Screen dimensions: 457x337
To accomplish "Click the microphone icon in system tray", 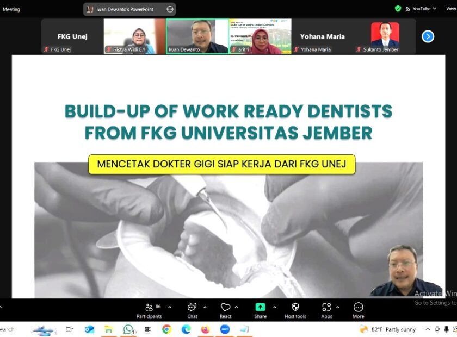I will (x=446, y=329).
